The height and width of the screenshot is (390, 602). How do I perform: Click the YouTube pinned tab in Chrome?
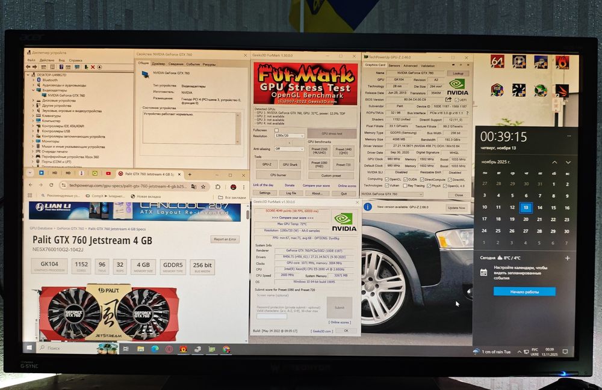[x=108, y=174]
